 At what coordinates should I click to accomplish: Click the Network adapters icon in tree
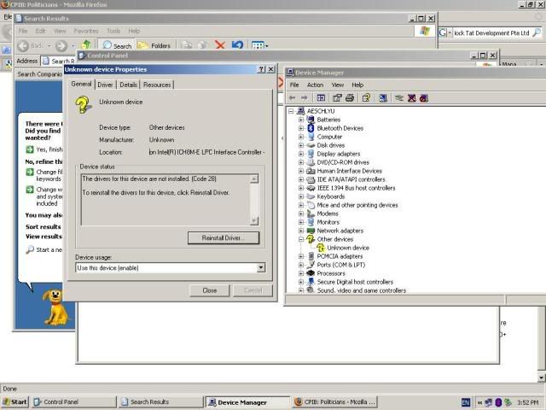click(x=311, y=231)
